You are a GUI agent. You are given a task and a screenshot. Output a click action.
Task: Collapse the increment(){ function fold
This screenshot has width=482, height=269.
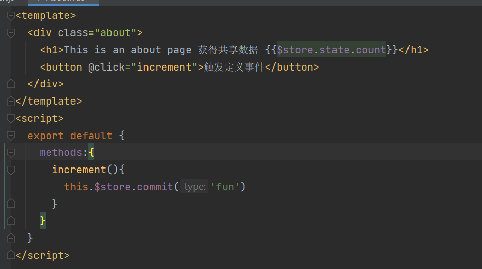11,170
